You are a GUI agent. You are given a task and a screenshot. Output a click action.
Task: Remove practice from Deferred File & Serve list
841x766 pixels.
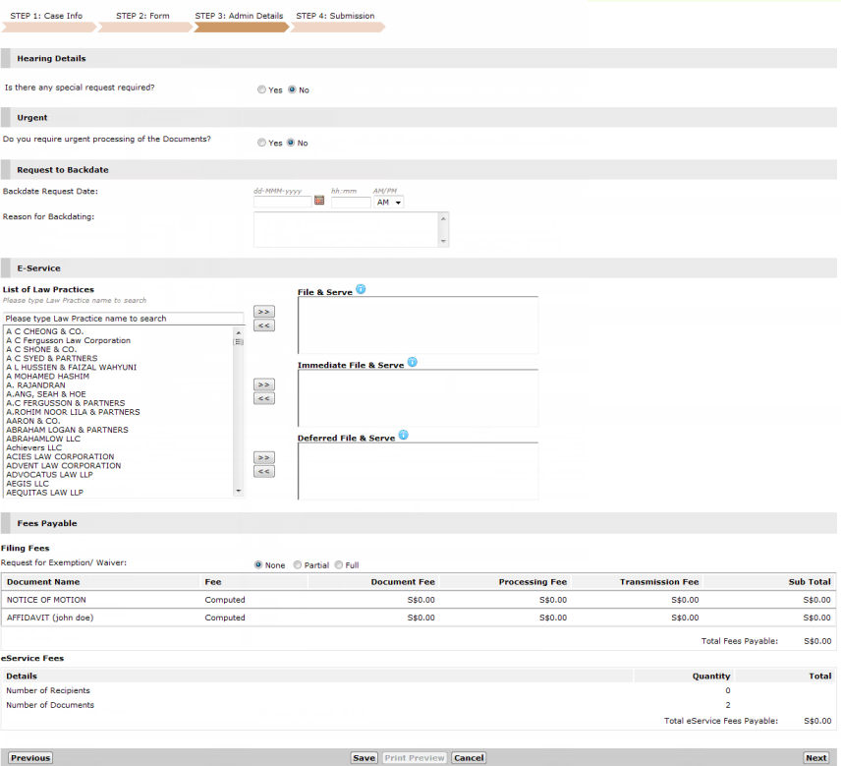pyautogui.click(x=263, y=472)
